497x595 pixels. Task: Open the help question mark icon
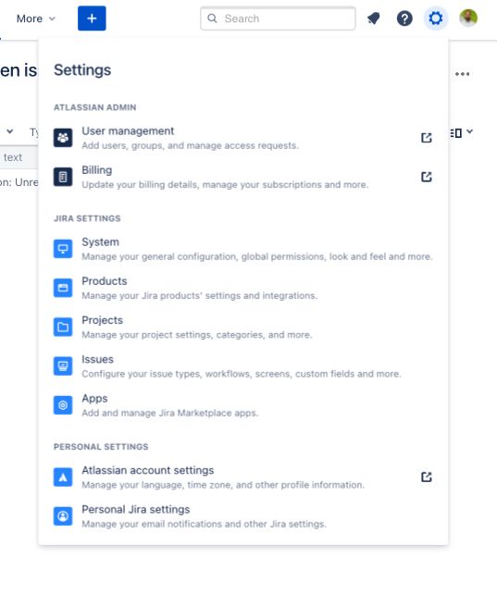tap(404, 19)
